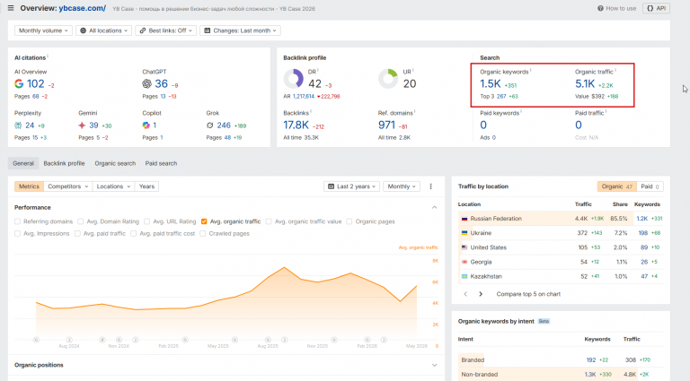Click the Grok logo icon
The image size is (690, 381).
point(210,126)
